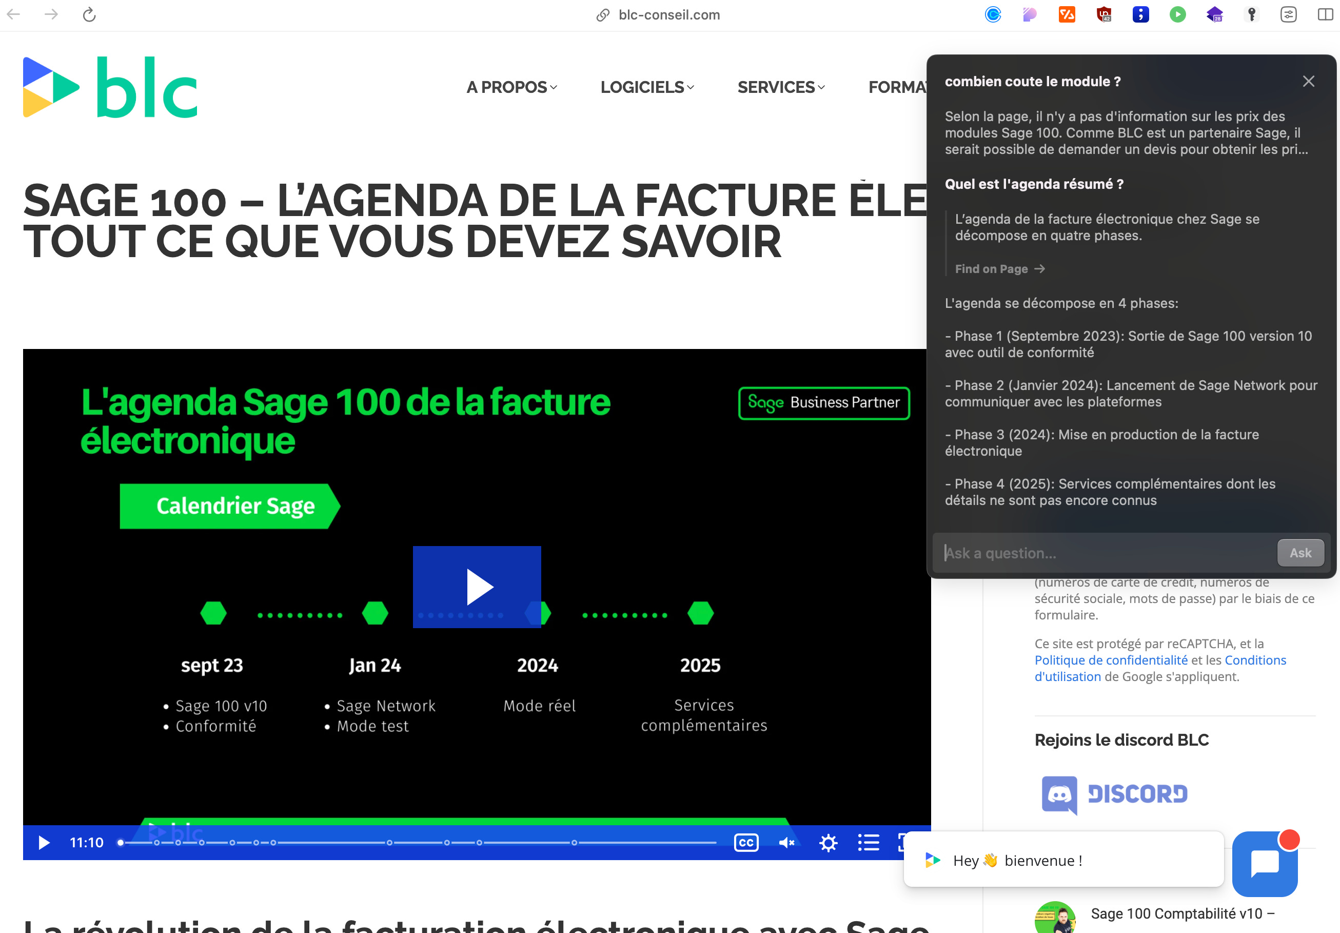The image size is (1340, 933).
Task: Open video settings gear
Action: pos(827,843)
